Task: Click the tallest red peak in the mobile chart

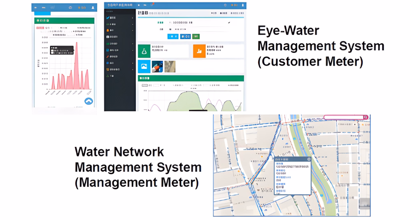Action: (x=76, y=43)
